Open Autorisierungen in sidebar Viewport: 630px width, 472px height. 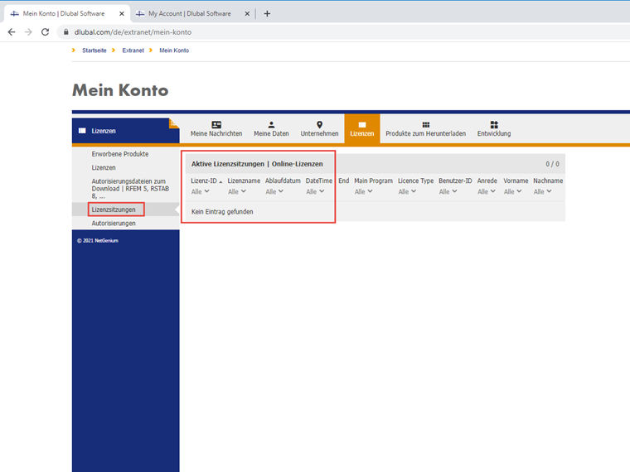[x=114, y=223]
